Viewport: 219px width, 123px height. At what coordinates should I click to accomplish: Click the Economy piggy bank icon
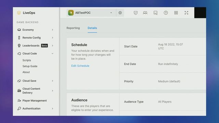click(19, 30)
